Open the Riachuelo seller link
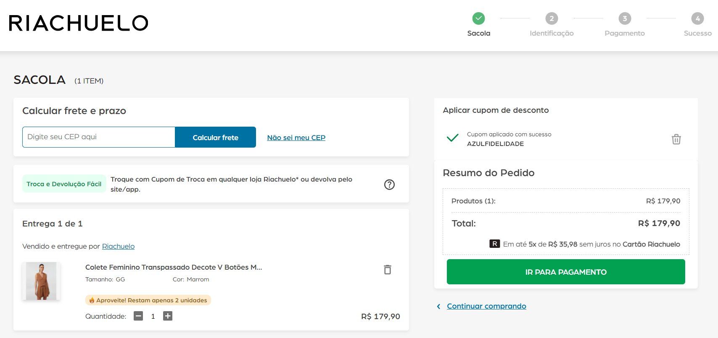718x338 pixels. 118,246
